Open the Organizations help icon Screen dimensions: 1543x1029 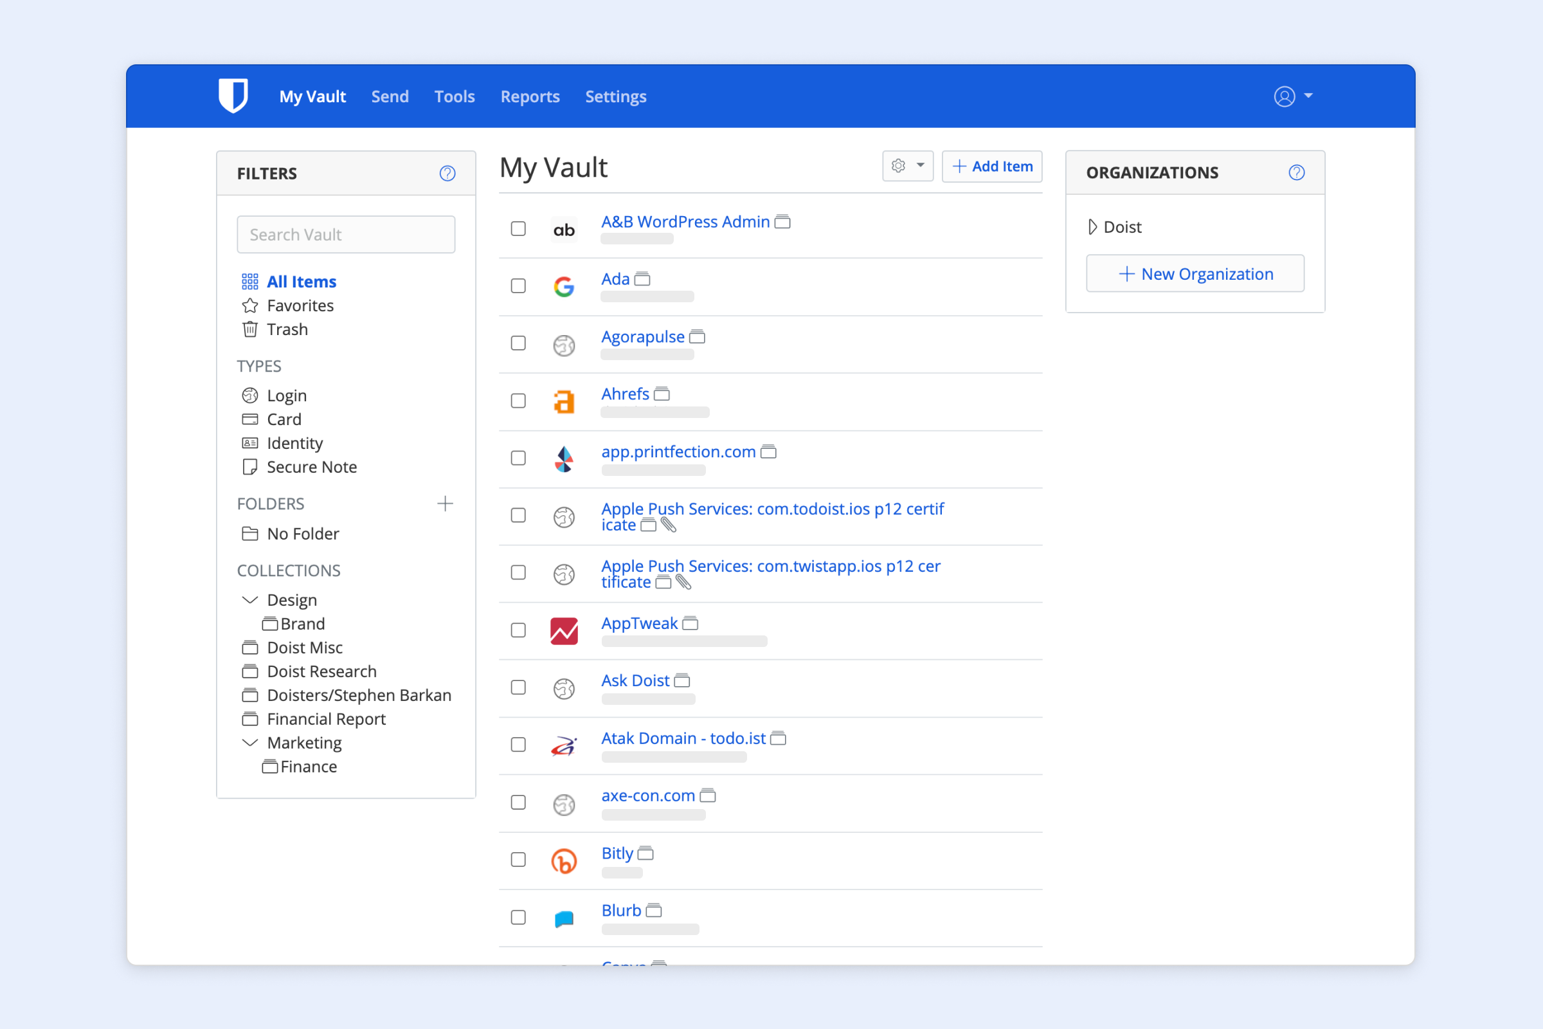click(x=1296, y=172)
